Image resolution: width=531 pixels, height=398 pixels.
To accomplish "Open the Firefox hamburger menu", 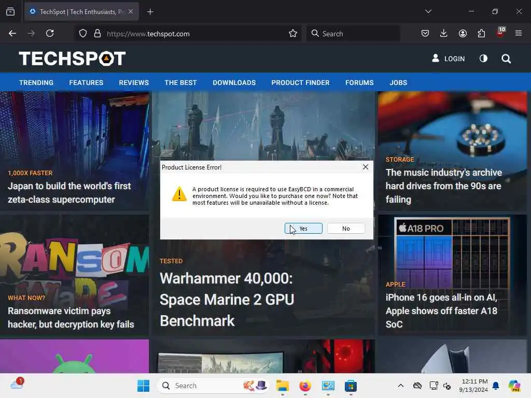I will pos(519,33).
